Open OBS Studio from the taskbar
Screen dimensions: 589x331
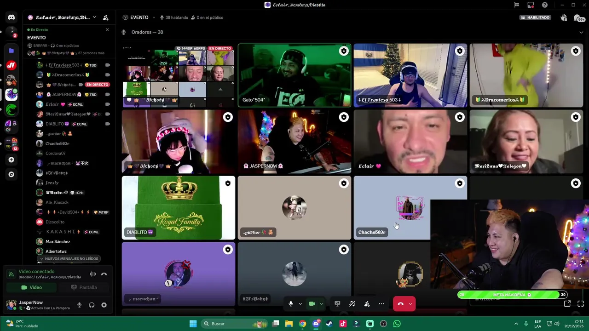click(x=383, y=324)
